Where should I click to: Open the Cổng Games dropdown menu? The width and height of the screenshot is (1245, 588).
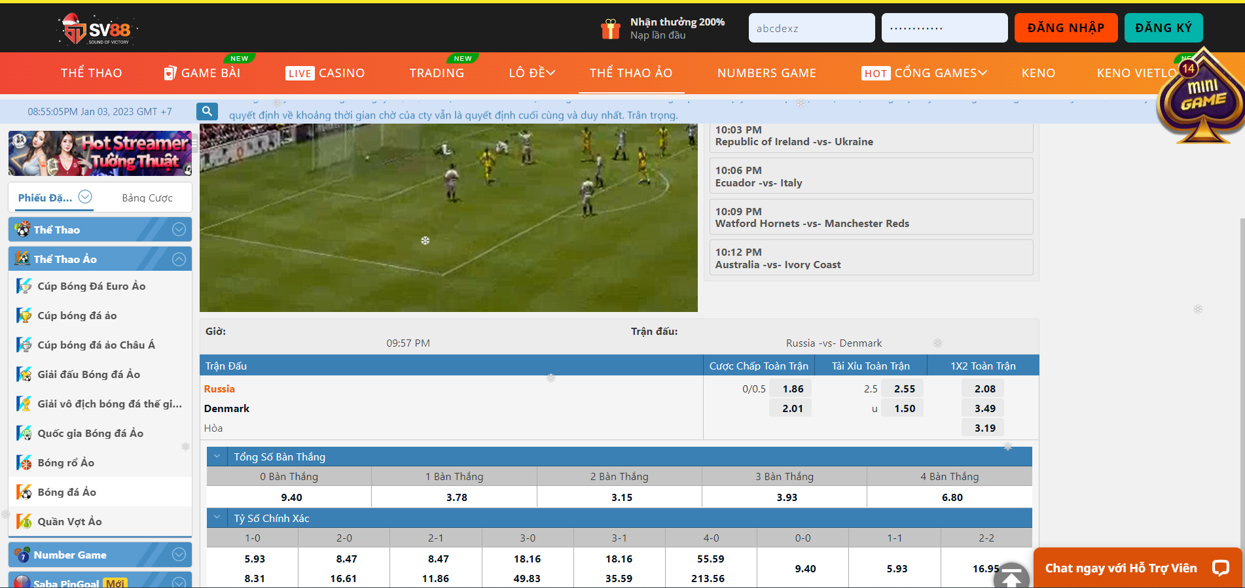coord(924,73)
